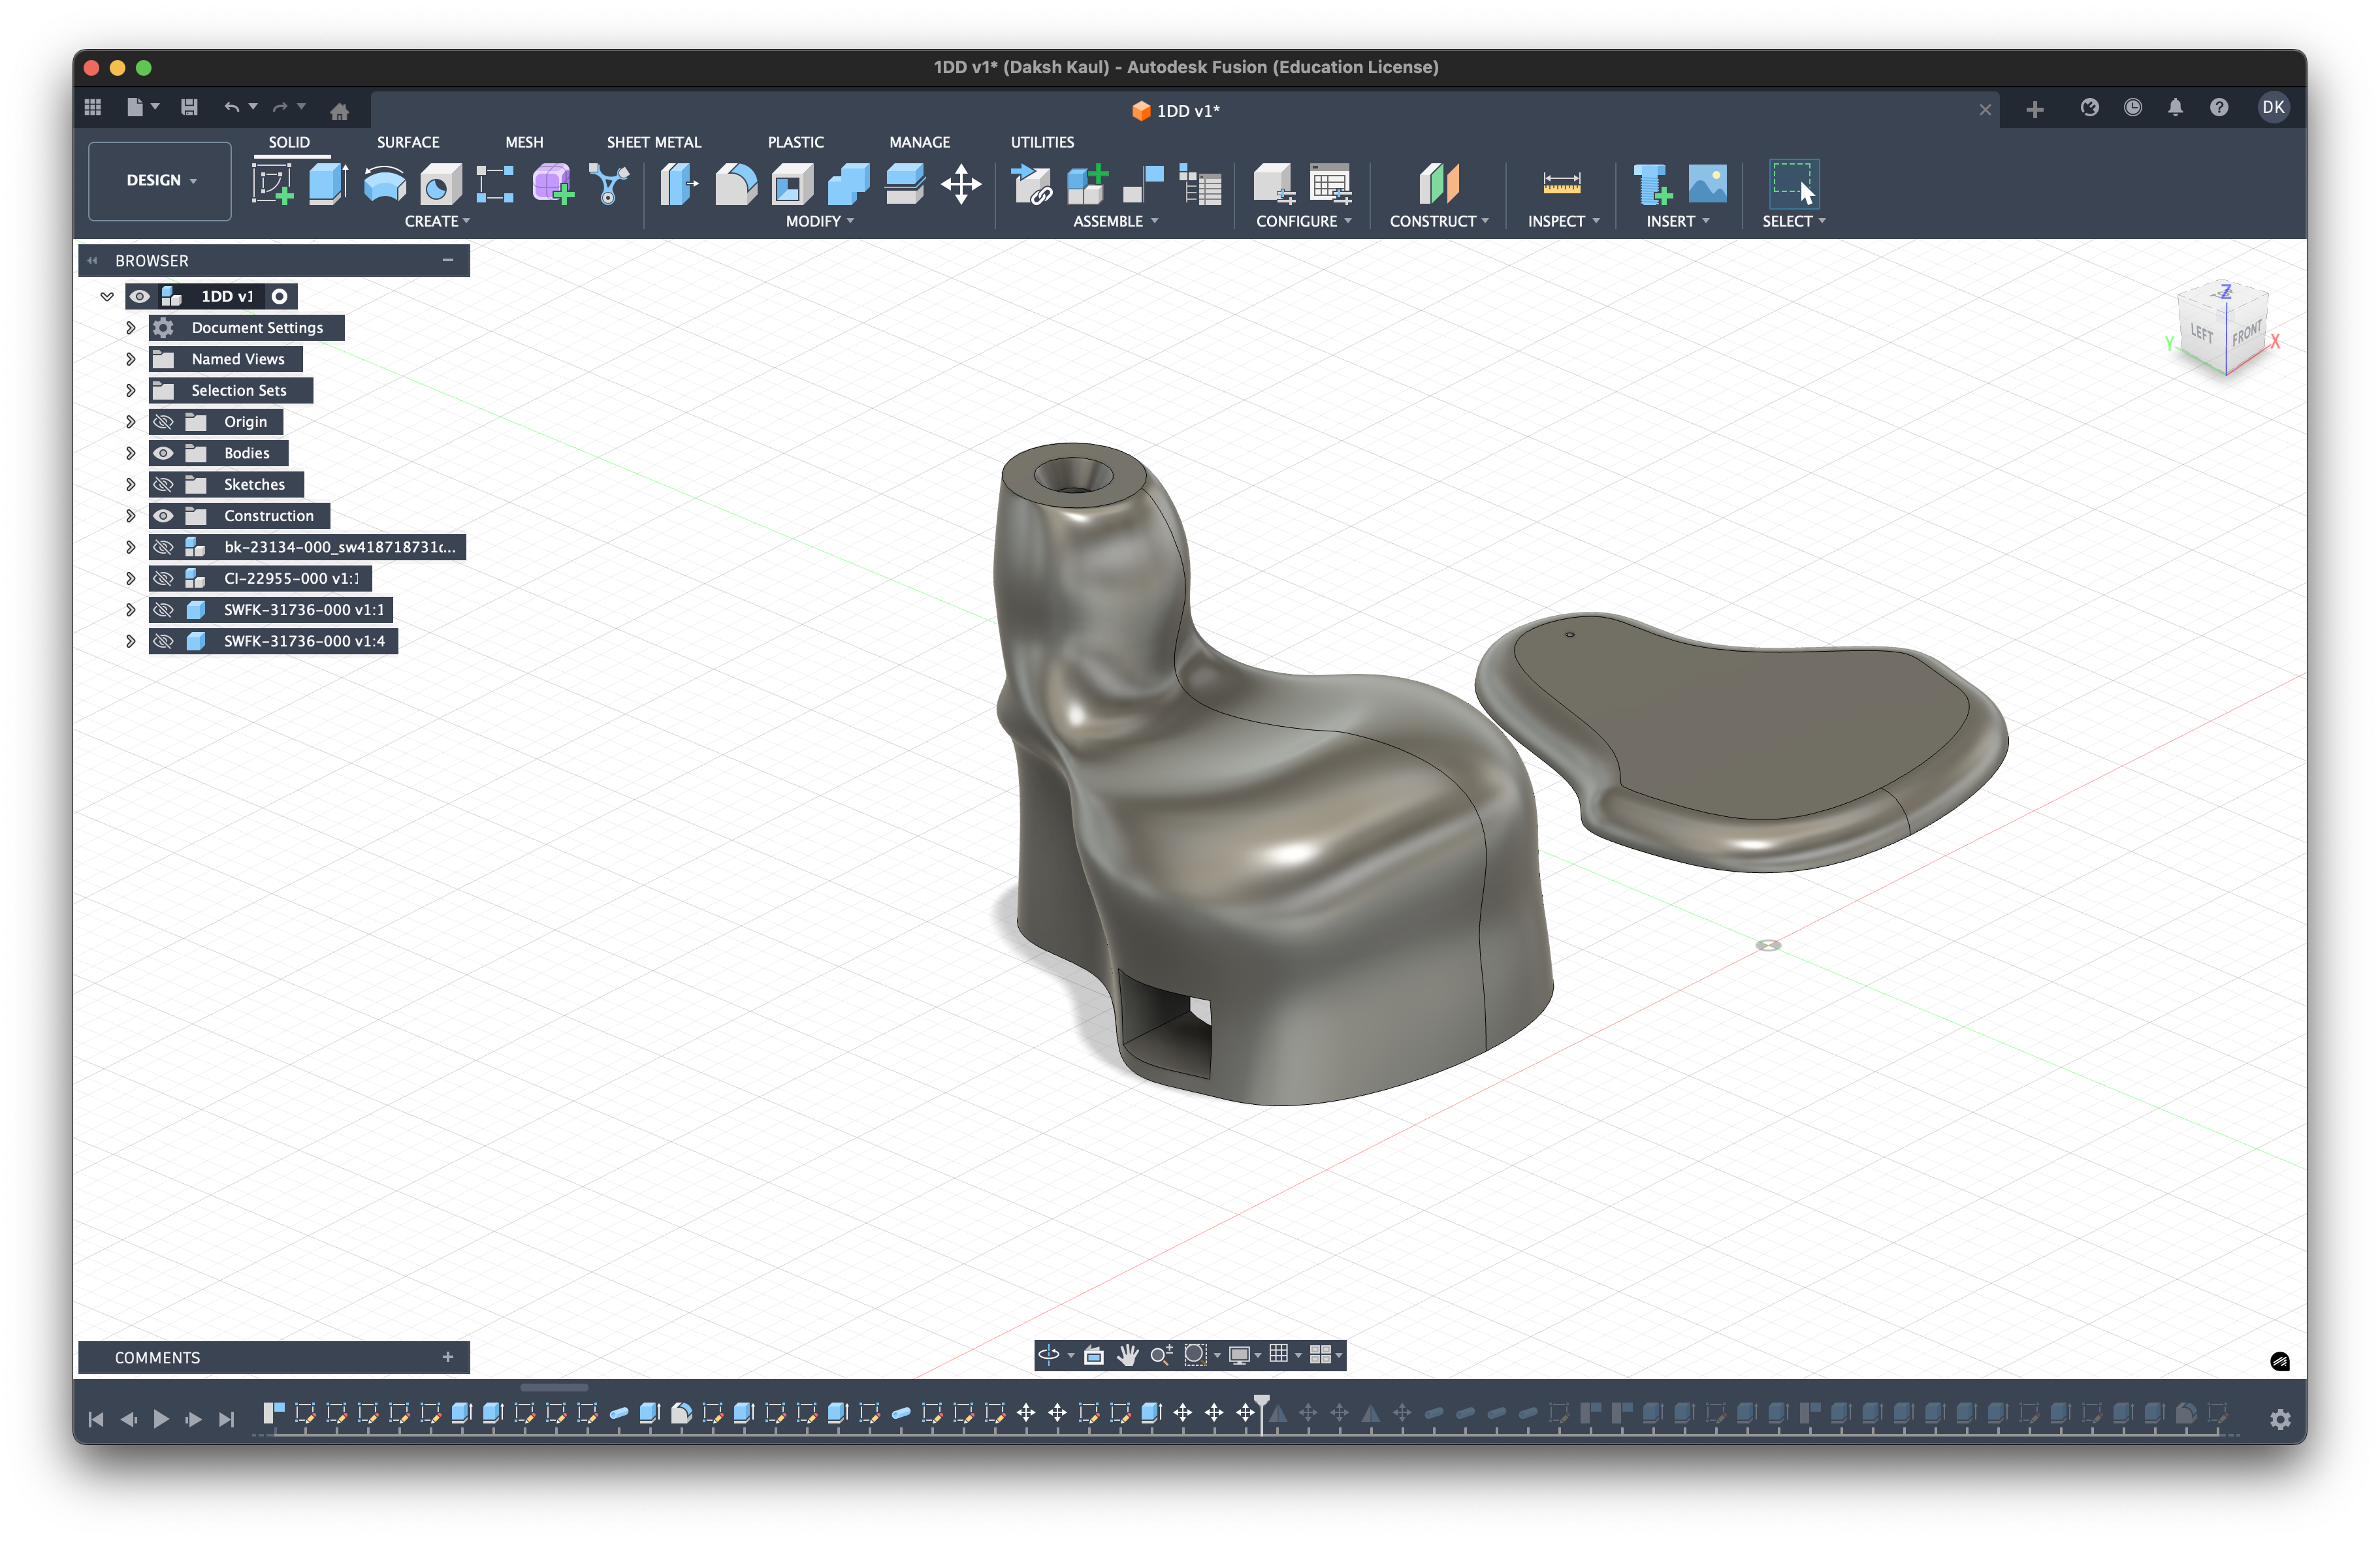The image size is (2380, 1541).
Task: Activate the Pan tool in view toolbar
Action: pos(1128,1355)
